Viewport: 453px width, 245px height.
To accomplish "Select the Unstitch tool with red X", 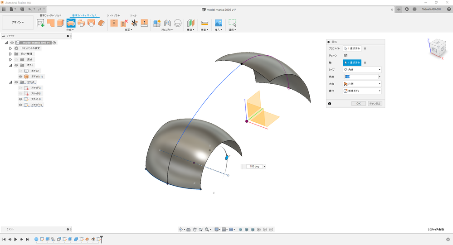I will (x=124, y=23).
